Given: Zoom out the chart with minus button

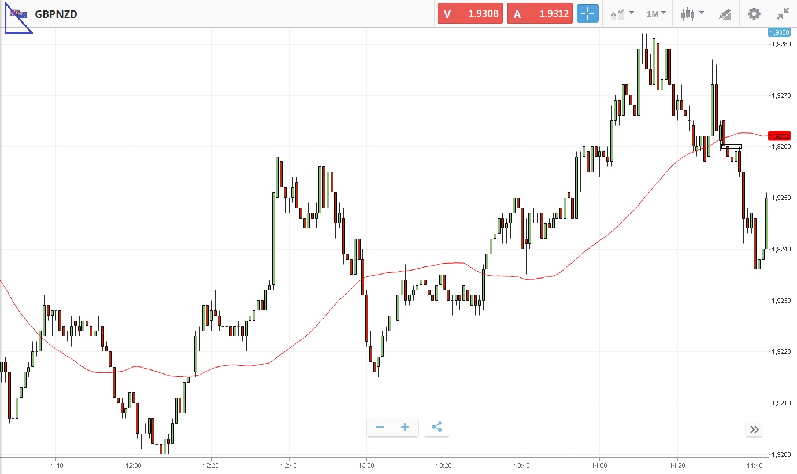Looking at the screenshot, I should pos(380,428).
